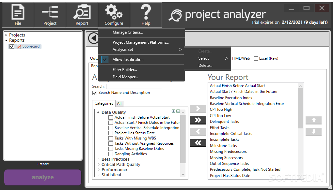
Task: Expand the Statistical category
Action: pyautogui.click(x=99, y=175)
